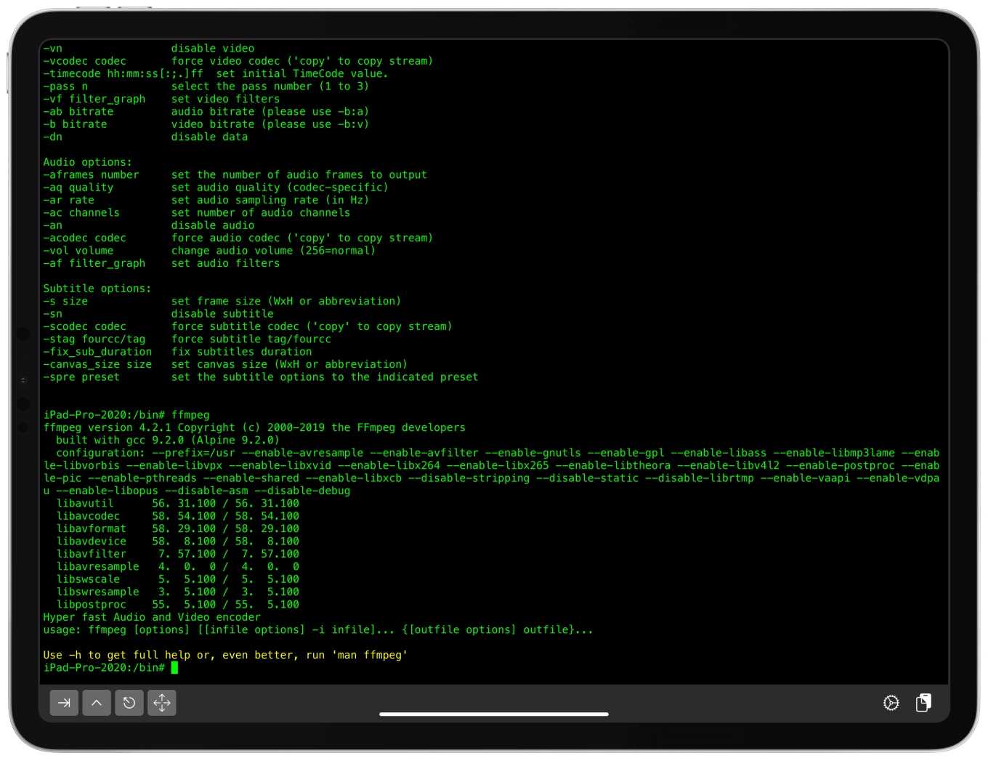Click '-acodec codec' option
This screenshot has width=988, height=761.
(84, 238)
